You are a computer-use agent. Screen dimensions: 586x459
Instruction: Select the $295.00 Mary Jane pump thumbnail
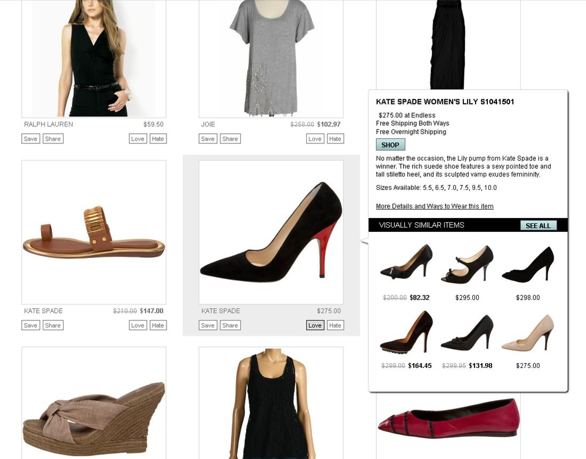tap(467, 264)
